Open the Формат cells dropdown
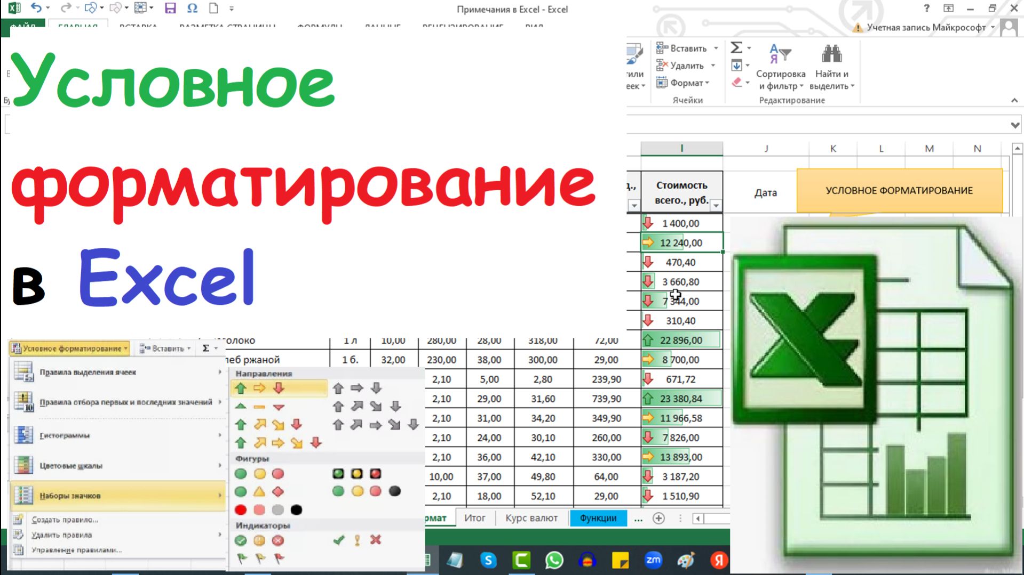The image size is (1024, 575). click(683, 83)
